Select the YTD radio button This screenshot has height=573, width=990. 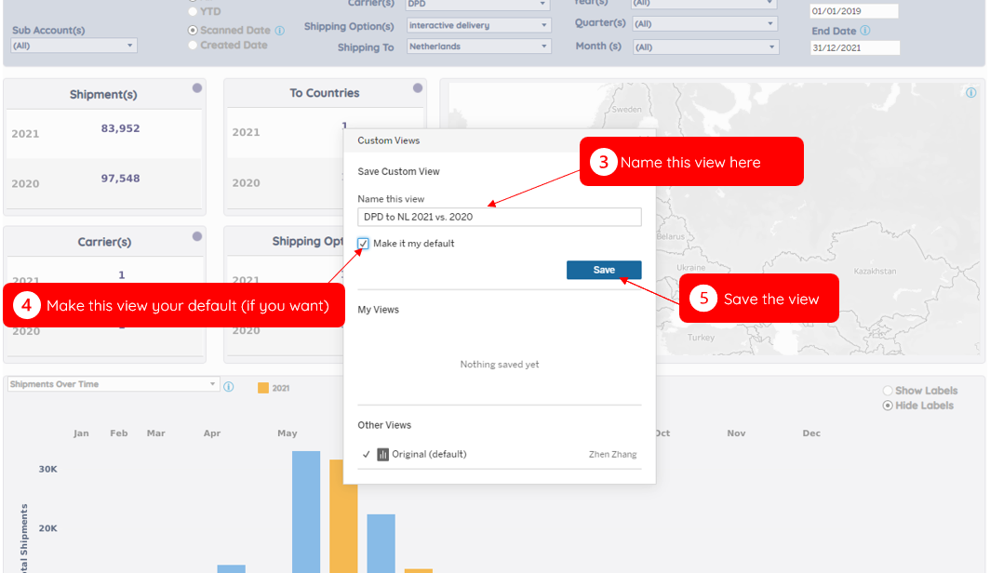(x=193, y=11)
